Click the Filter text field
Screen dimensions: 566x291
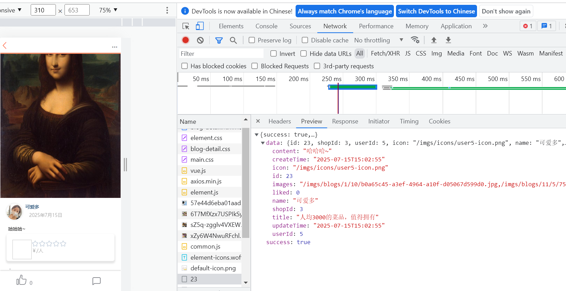pos(221,53)
